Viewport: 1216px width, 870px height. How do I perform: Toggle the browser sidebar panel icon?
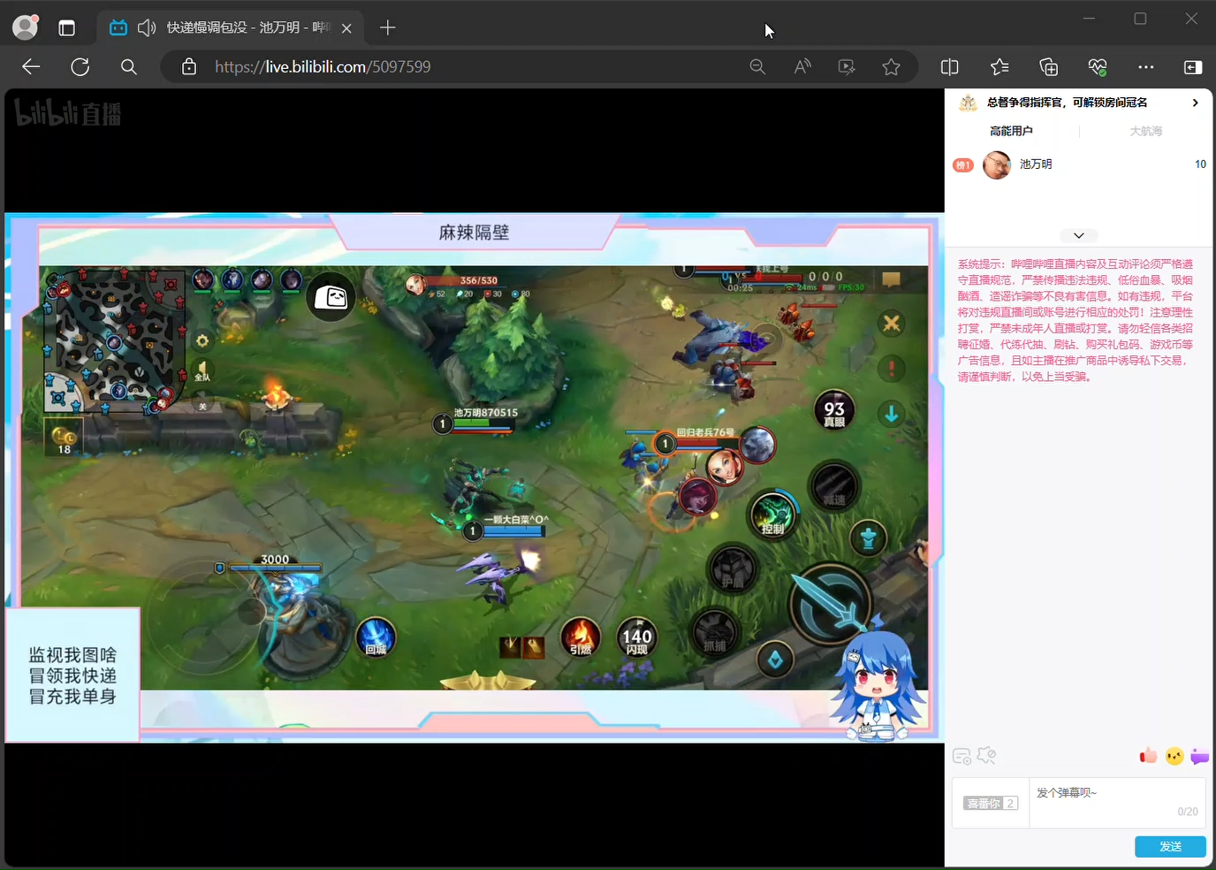tap(1193, 66)
